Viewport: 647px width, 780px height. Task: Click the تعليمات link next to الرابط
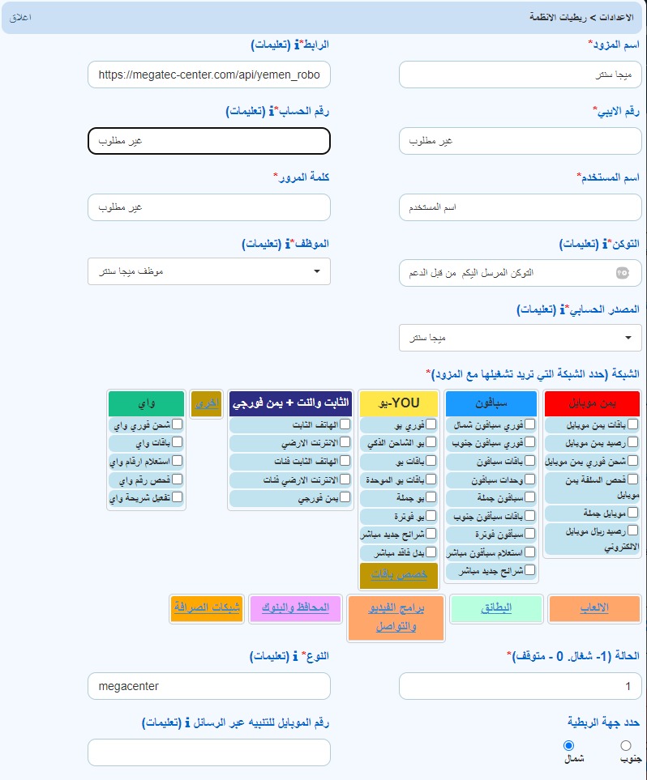272,45
